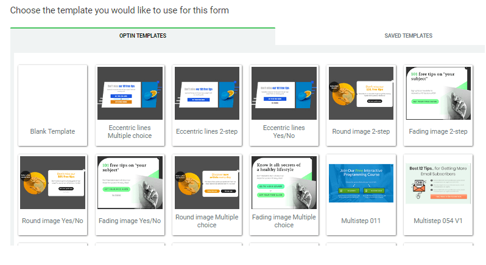Choose Eccentric lines Multiple choice template
The width and height of the screenshot is (486, 265).
[x=130, y=93]
